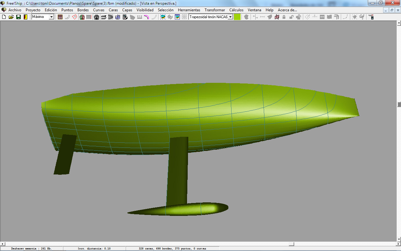Open a file with the folder icon
The image size is (401, 251).
pyautogui.click(x=11, y=17)
